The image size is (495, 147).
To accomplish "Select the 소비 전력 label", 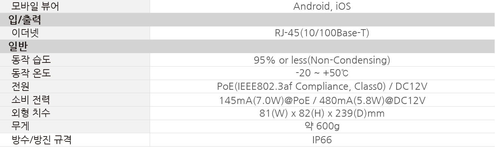I will [x=31, y=100].
